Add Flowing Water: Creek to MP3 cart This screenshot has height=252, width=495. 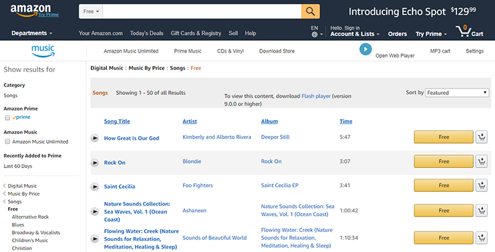click(482, 237)
